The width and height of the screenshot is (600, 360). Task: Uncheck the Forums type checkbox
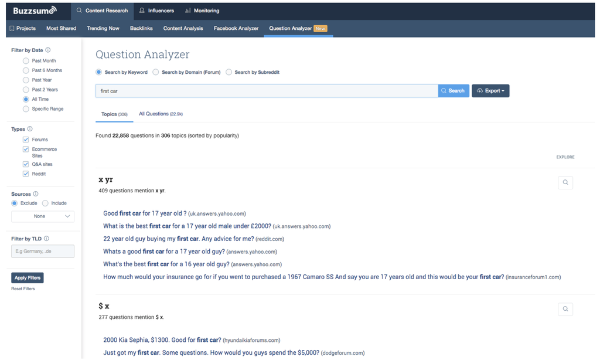pyautogui.click(x=26, y=140)
